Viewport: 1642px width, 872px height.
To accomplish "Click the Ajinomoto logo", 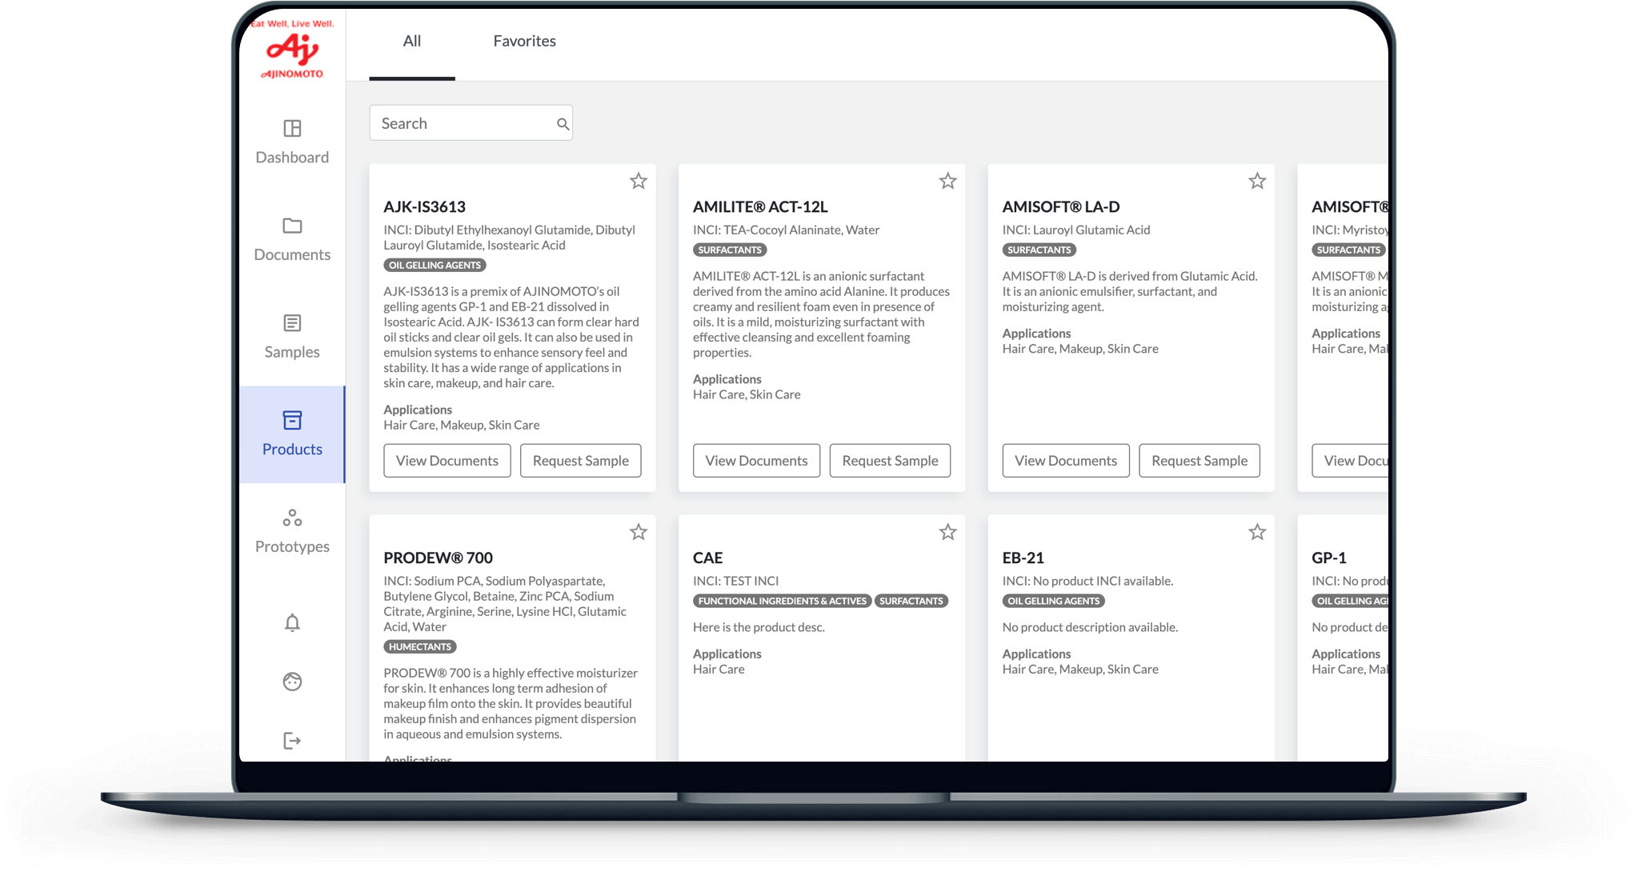I will [292, 49].
